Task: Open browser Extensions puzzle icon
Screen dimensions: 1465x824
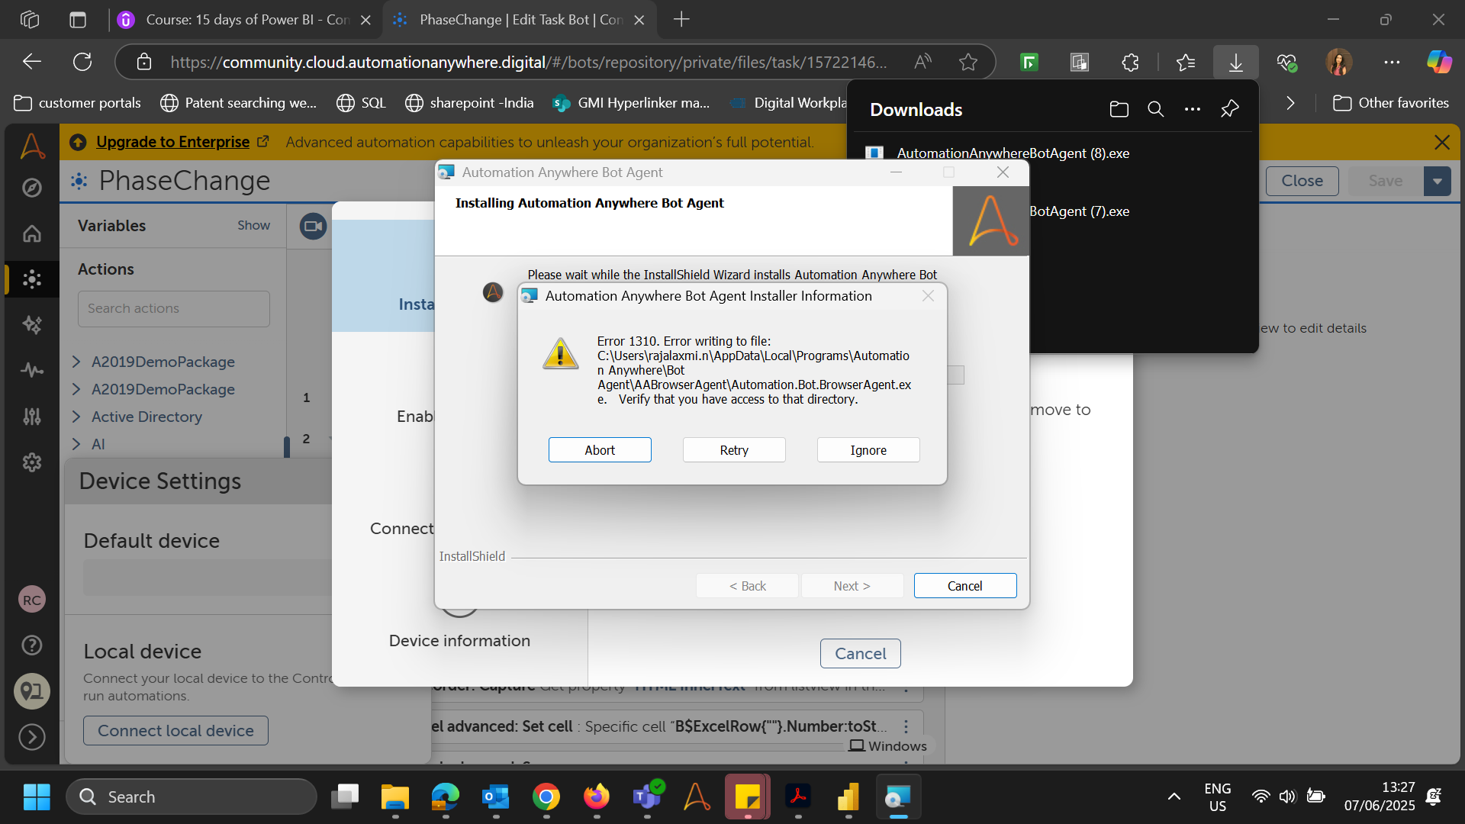Action: pyautogui.click(x=1130, y=62)
